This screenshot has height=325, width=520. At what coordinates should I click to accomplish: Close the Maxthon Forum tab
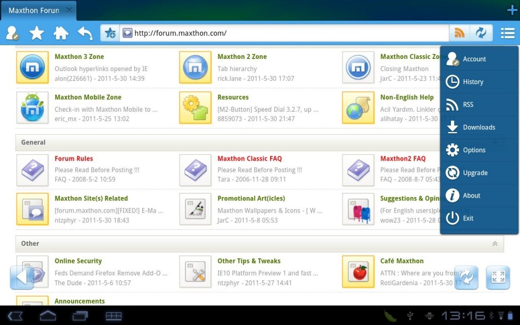pyautogui.click(x=69, y=10)
